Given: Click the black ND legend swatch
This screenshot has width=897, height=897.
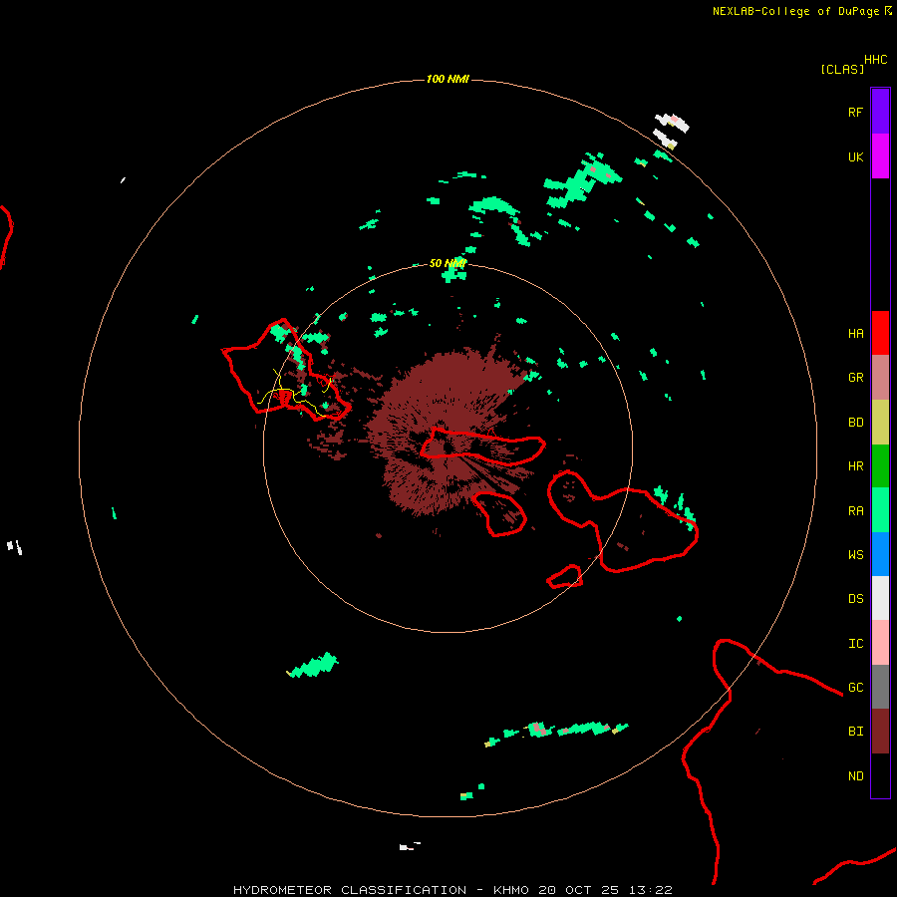Looking at the screenshot, I should (880, 775).
